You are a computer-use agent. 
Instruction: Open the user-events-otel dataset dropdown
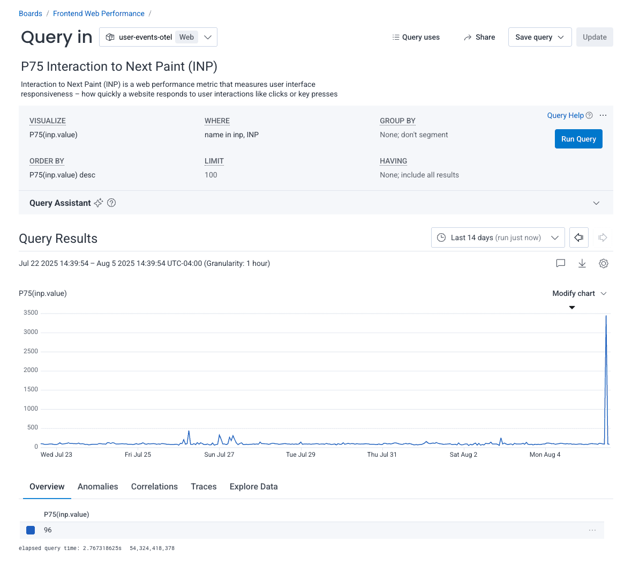pyautogui.click(x=158, y=37)
